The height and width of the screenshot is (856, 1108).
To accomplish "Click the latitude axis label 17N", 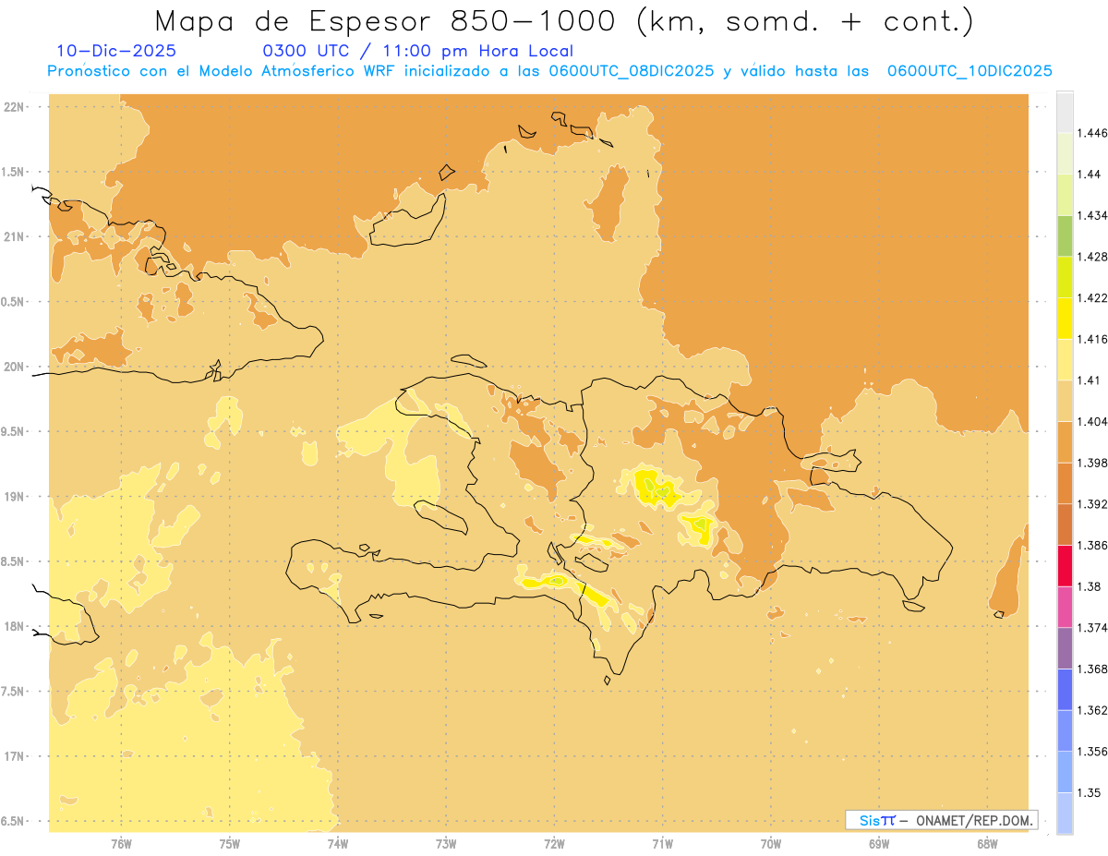I will click(x=16, y=757).
